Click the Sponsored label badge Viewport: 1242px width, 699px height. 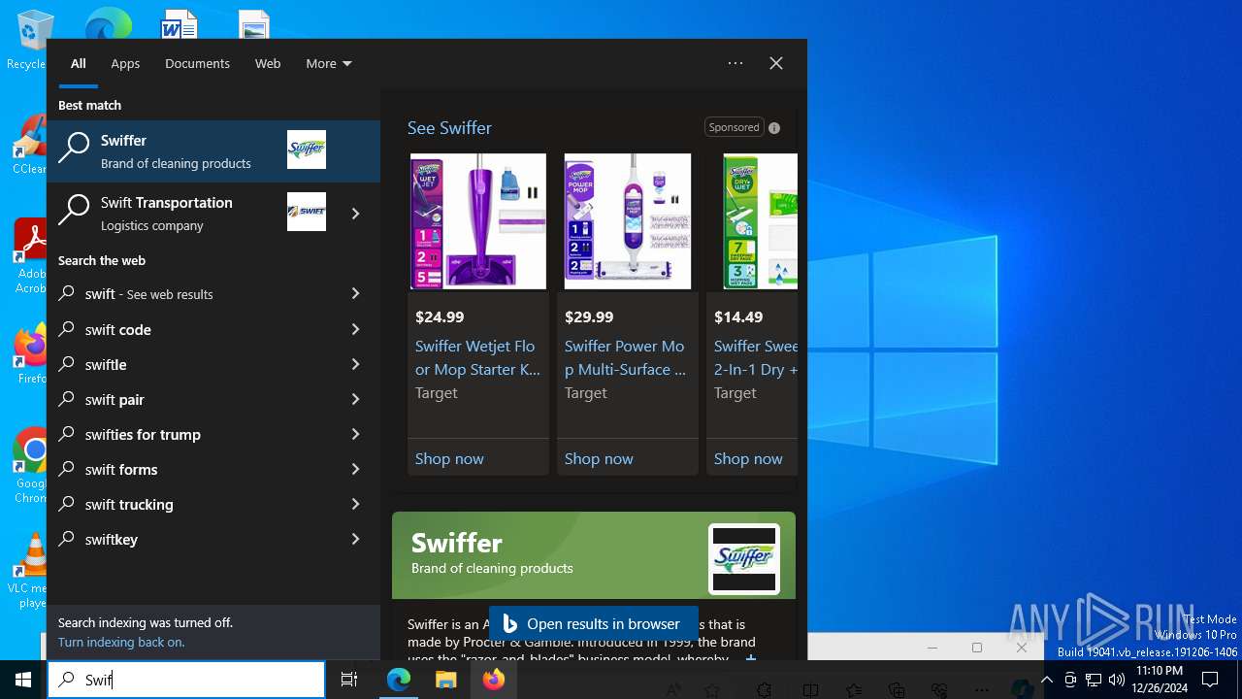[734, 127]
